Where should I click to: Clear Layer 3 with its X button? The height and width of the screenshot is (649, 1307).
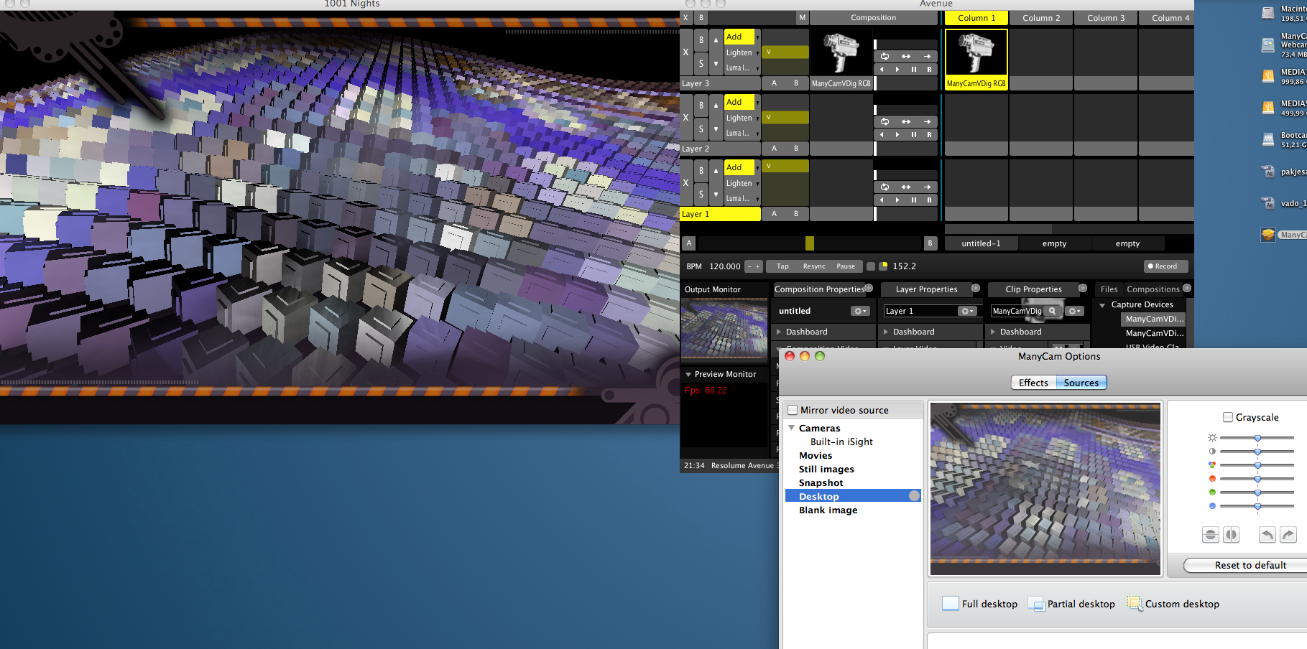coord(685,52)
